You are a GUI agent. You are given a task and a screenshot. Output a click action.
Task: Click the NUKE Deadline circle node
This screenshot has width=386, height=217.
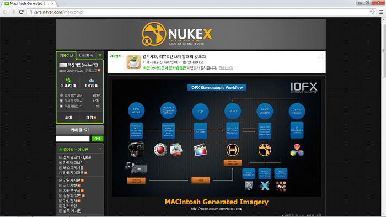(265, 111)
